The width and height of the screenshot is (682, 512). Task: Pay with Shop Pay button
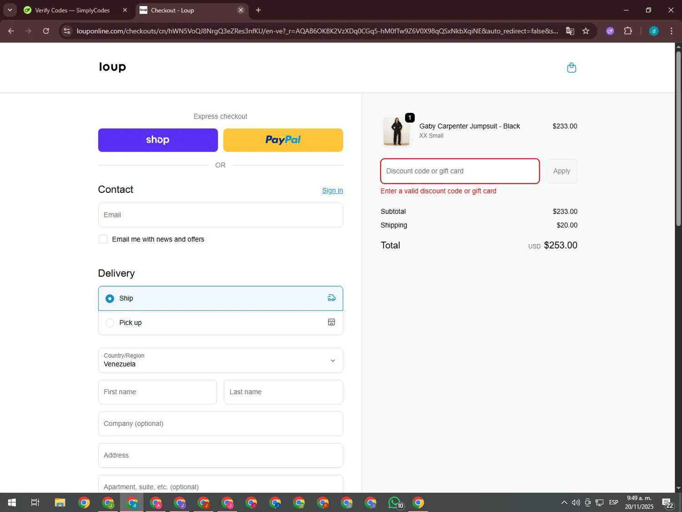[158, 140]
